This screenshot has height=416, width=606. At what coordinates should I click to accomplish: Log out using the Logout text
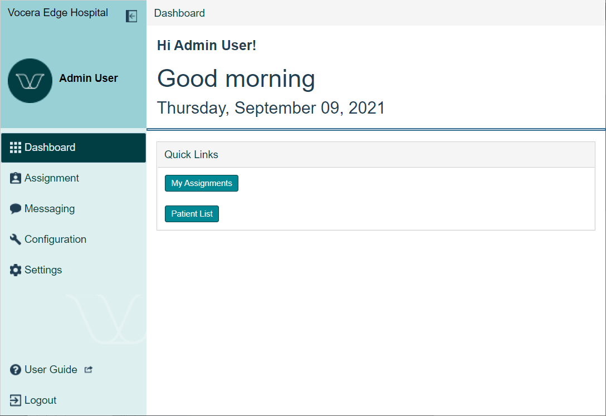coord(41,400)
